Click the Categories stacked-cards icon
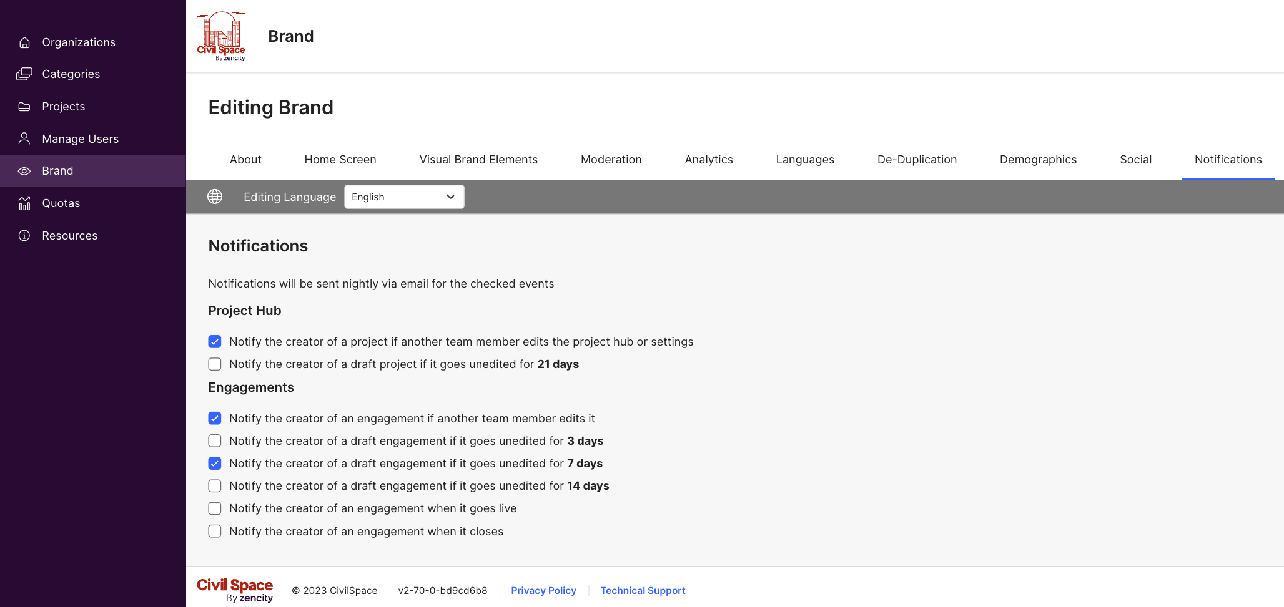Screen dimensions: 1284x607 coord(24,74)
